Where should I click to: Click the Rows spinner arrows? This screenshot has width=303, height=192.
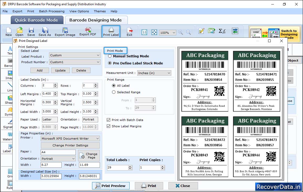pyautogui.click(x=96, y=85)
